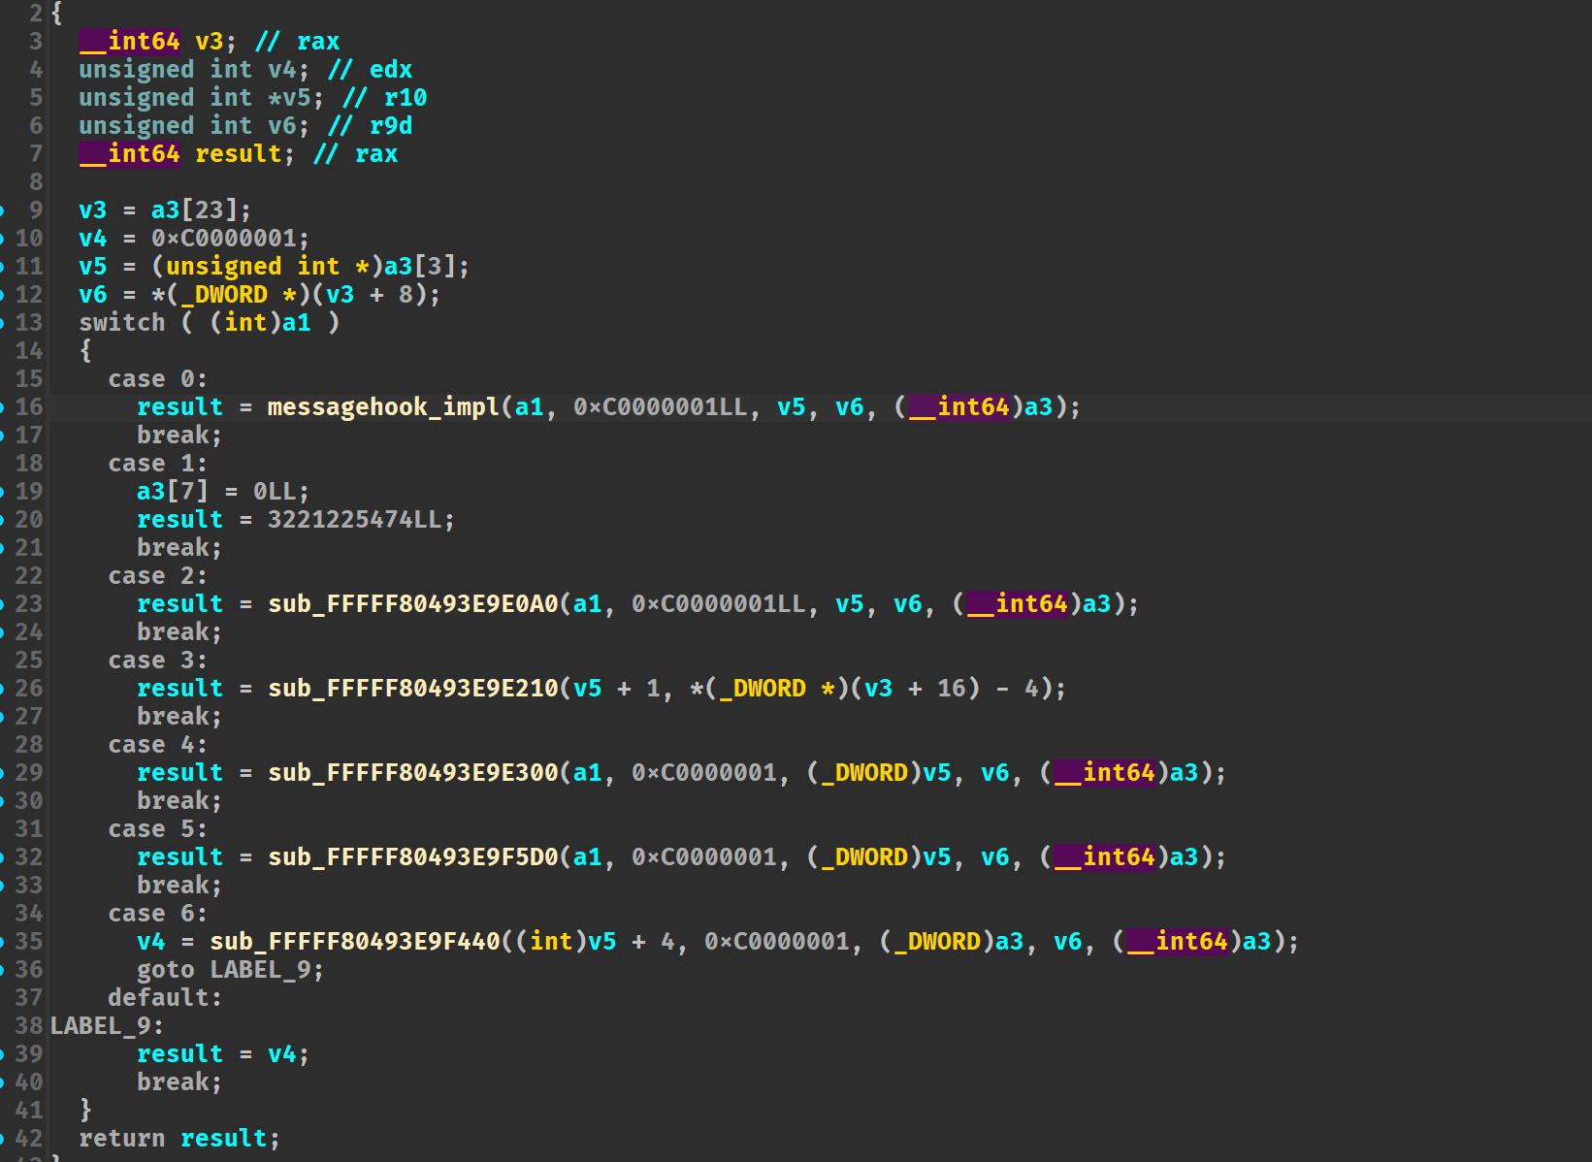Select the constant 3221225474LL
The width and height of the screenshot is (1592, 1162).
coord(355,519)
